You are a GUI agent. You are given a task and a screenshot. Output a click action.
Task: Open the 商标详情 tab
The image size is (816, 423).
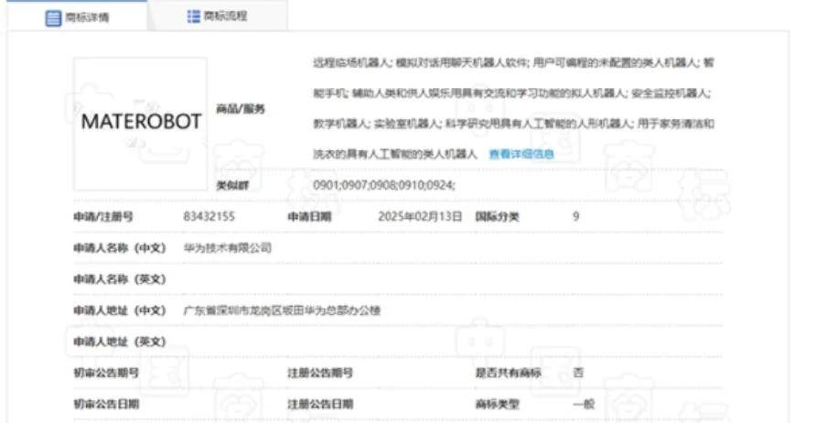coord(77,16)
